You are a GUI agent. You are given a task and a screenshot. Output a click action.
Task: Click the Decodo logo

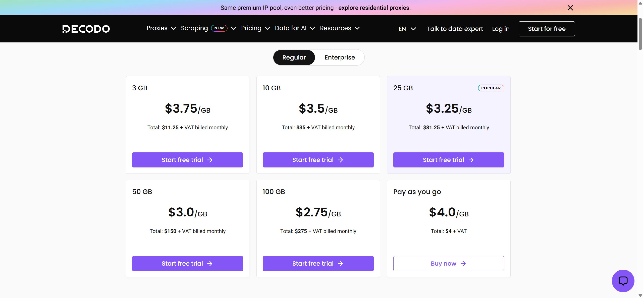click(x=86, y=29)
